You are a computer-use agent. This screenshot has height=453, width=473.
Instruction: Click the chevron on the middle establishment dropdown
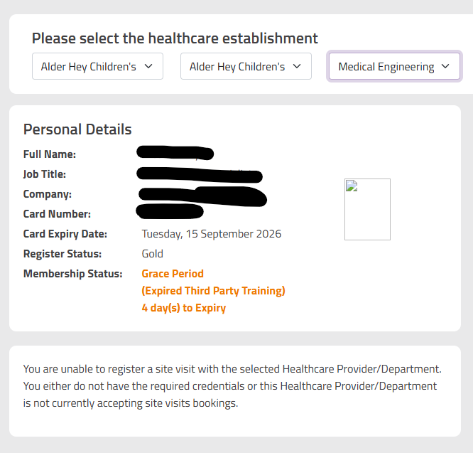pyautogui.click(x=297, y=66)
